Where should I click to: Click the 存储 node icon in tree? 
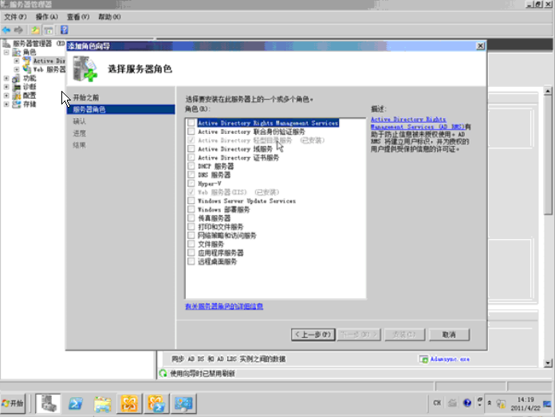pos(16,104)
